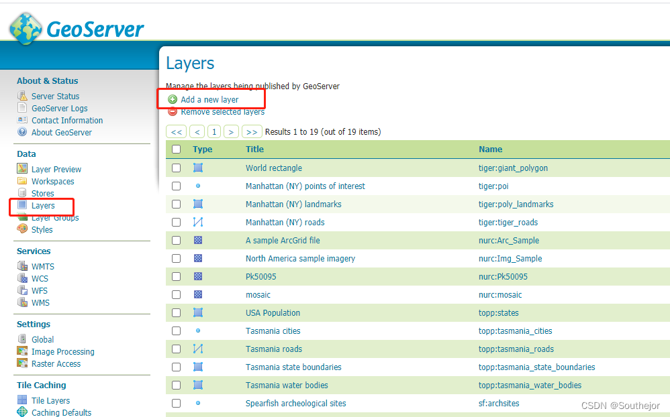Click the About GeoServer help icon
This screenshot has width=670, height=417.
tap(22, 132)
